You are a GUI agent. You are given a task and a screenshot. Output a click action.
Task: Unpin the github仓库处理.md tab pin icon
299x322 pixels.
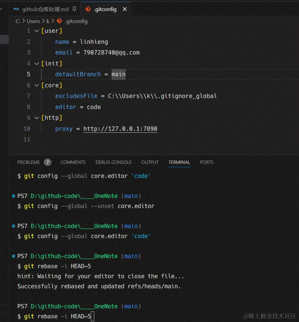[75, 9]
